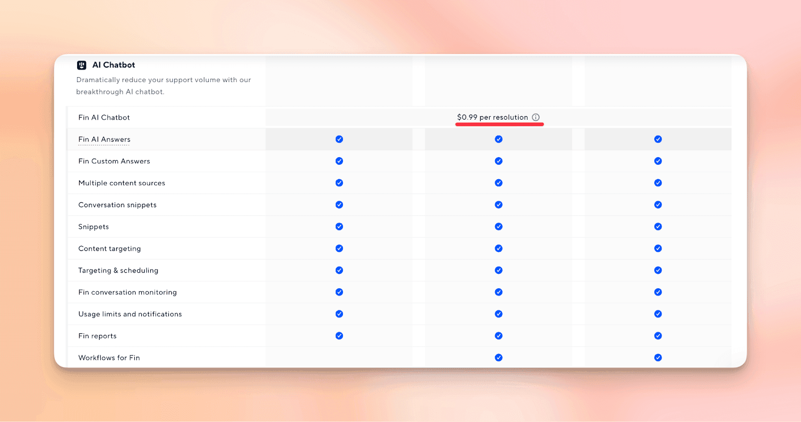Click first column checkmark for Fin conversation monitoring
This screenshot has height=422, width=801.
pyautogui.click(x=339, y=292)
